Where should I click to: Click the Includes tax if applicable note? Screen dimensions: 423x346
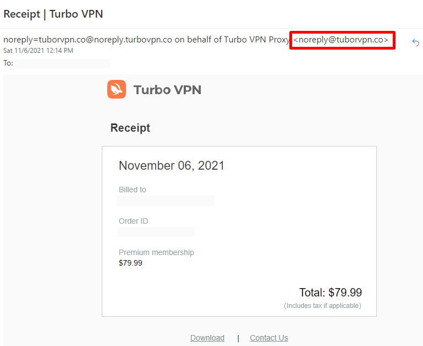point(323,306)
